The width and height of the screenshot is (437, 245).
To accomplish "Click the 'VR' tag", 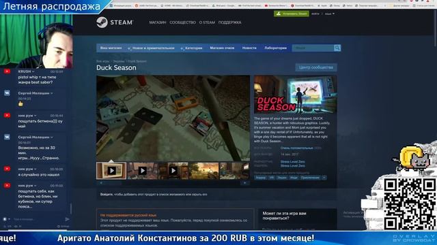I will coord(272,178).
